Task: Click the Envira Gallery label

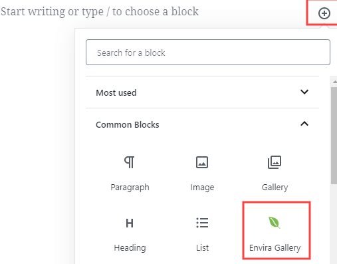Action: 275,248
